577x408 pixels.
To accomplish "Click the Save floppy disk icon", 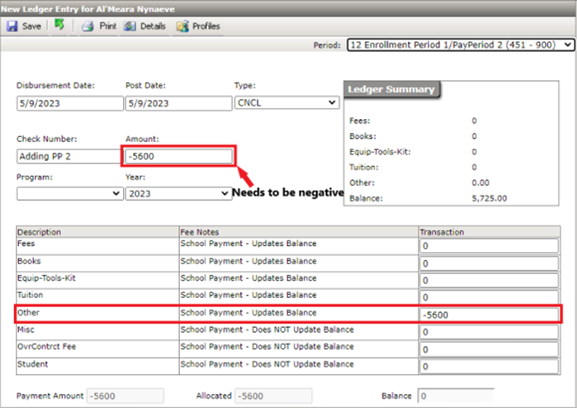I will tap(12, 26).
